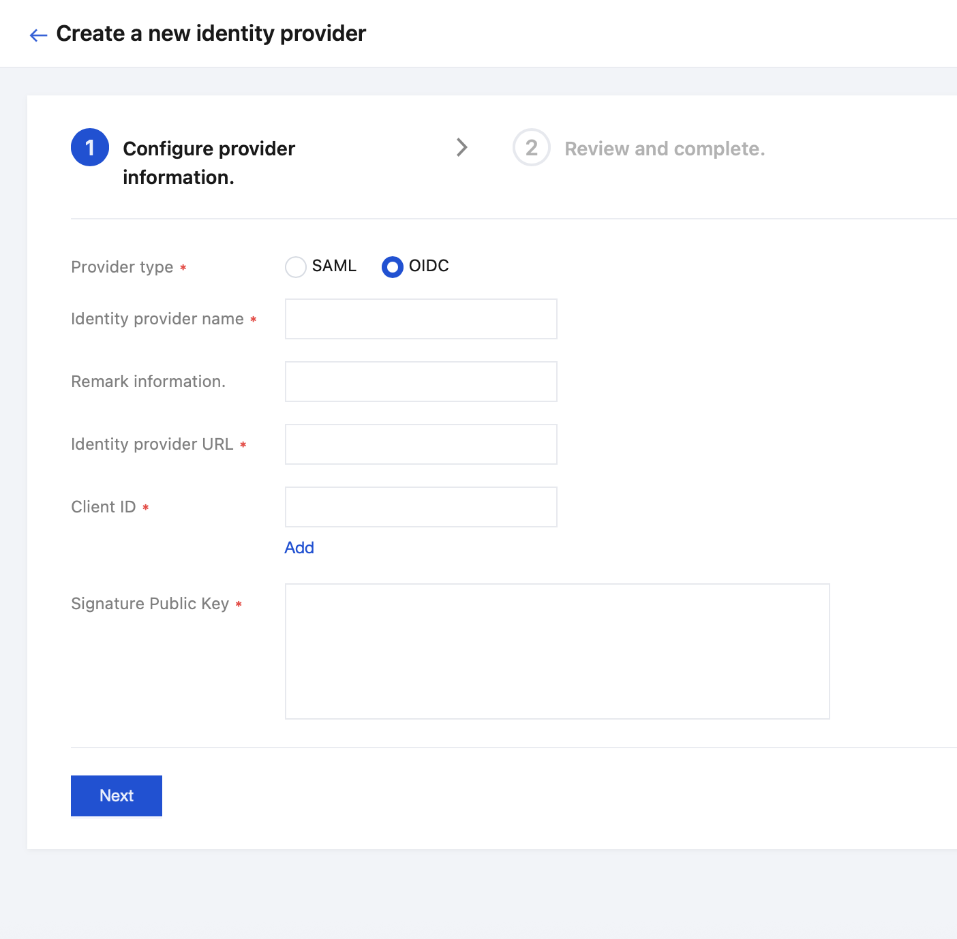
Task: Click the 'Identity provider name' label text
Action: (157, 319)
